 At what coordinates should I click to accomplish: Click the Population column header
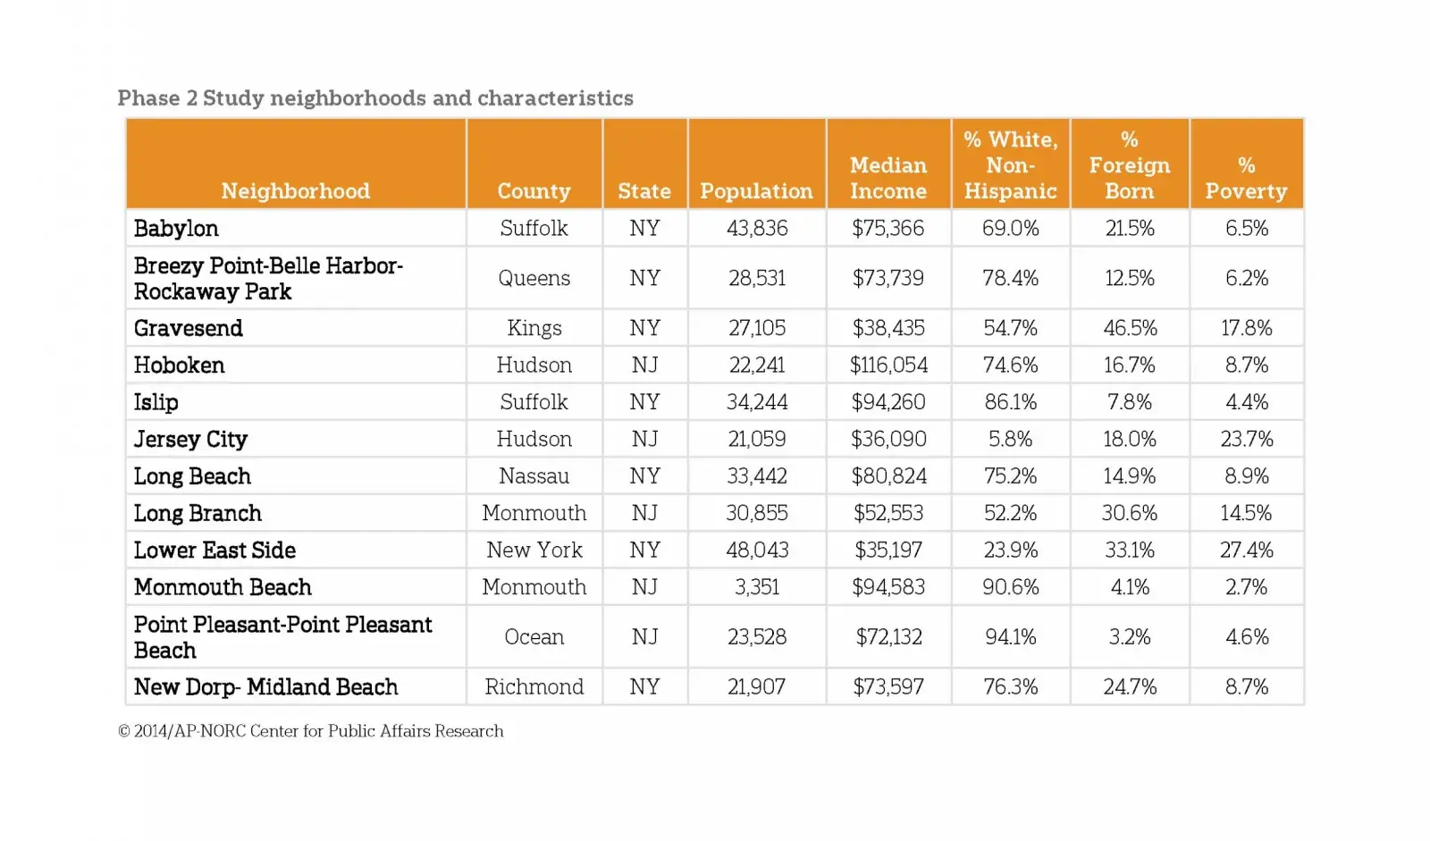coord(756,191)
